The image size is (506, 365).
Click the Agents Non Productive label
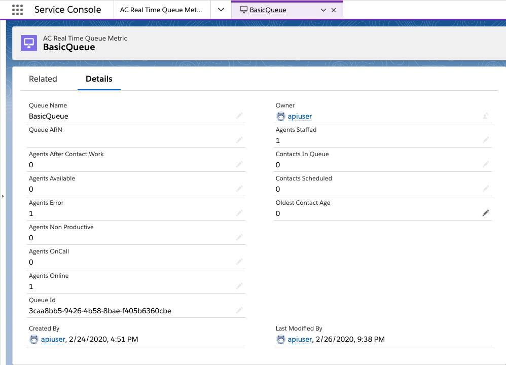pos(61,227)
